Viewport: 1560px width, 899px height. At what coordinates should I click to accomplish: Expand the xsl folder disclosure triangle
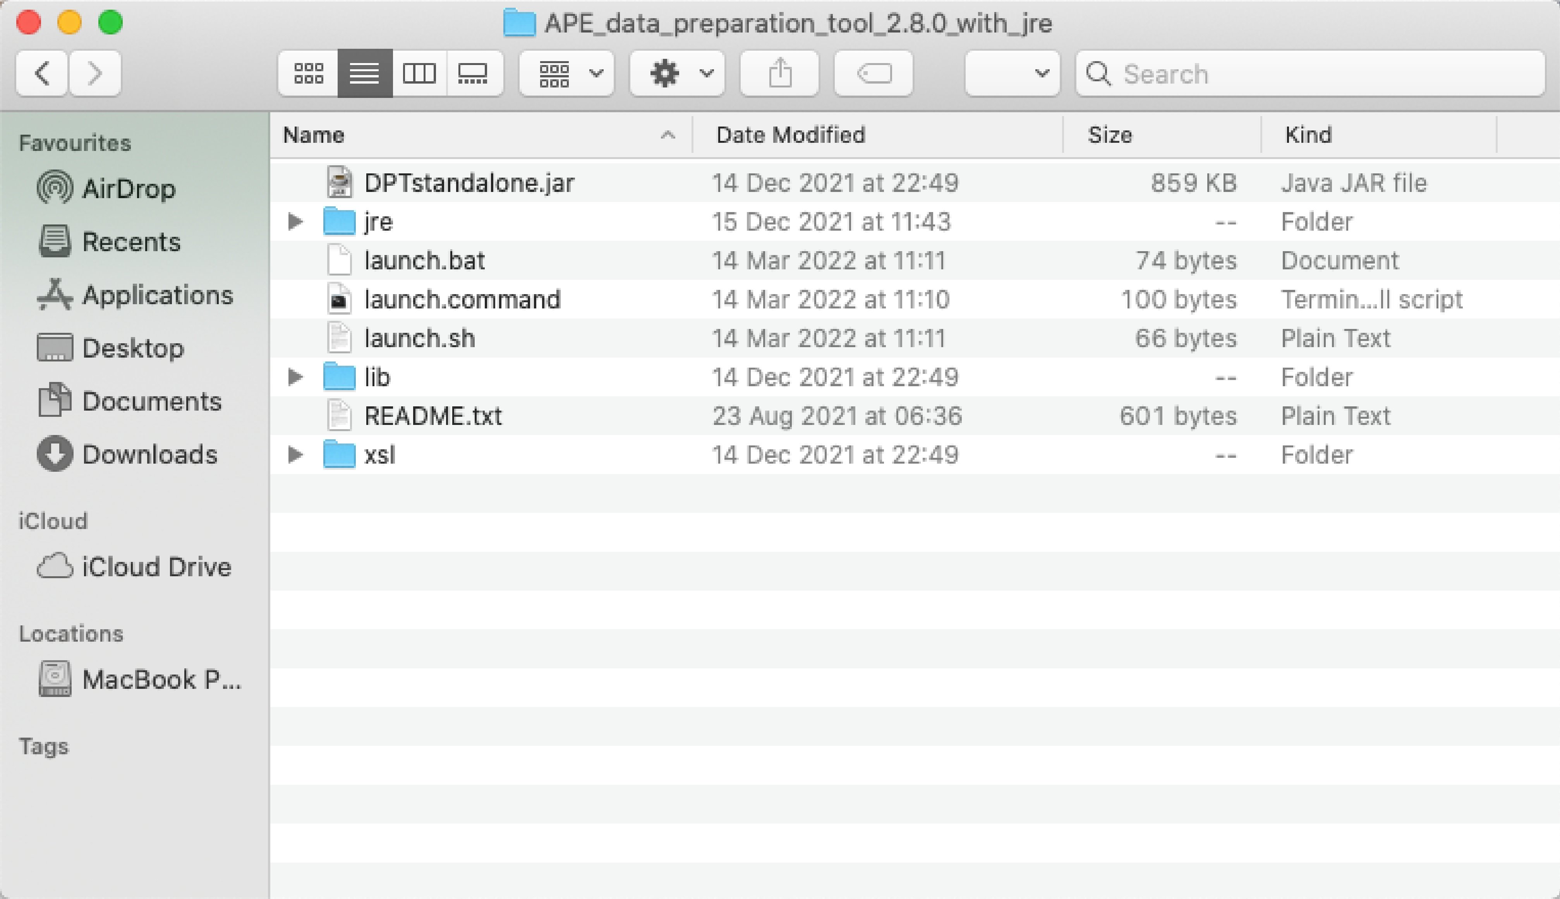click(x=295, y=454)
